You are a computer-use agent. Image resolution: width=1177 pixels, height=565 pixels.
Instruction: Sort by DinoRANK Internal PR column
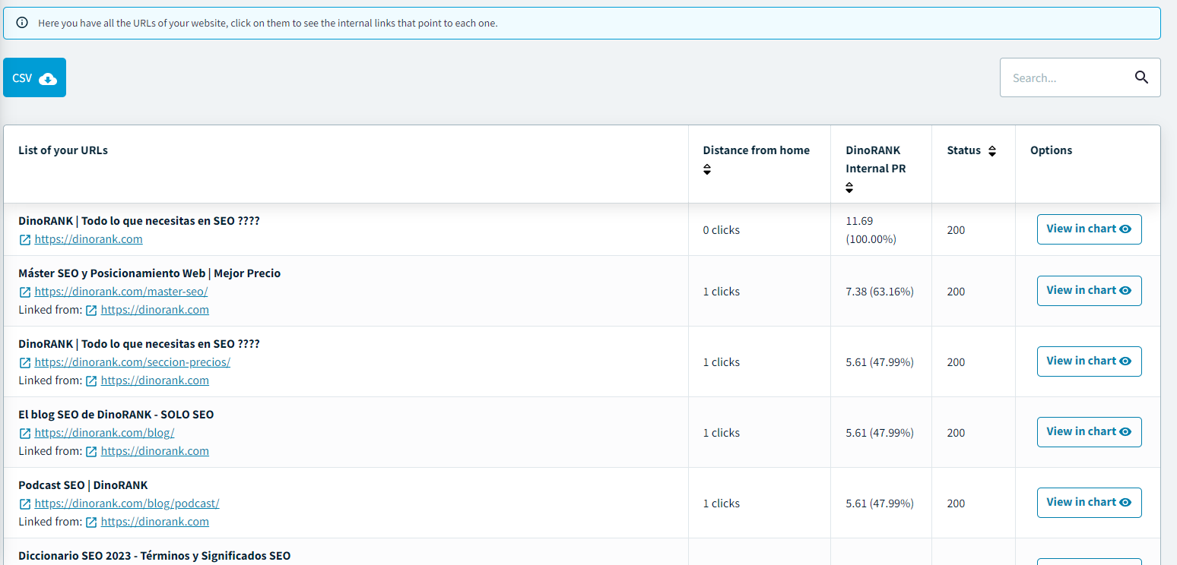coord(849,188)
